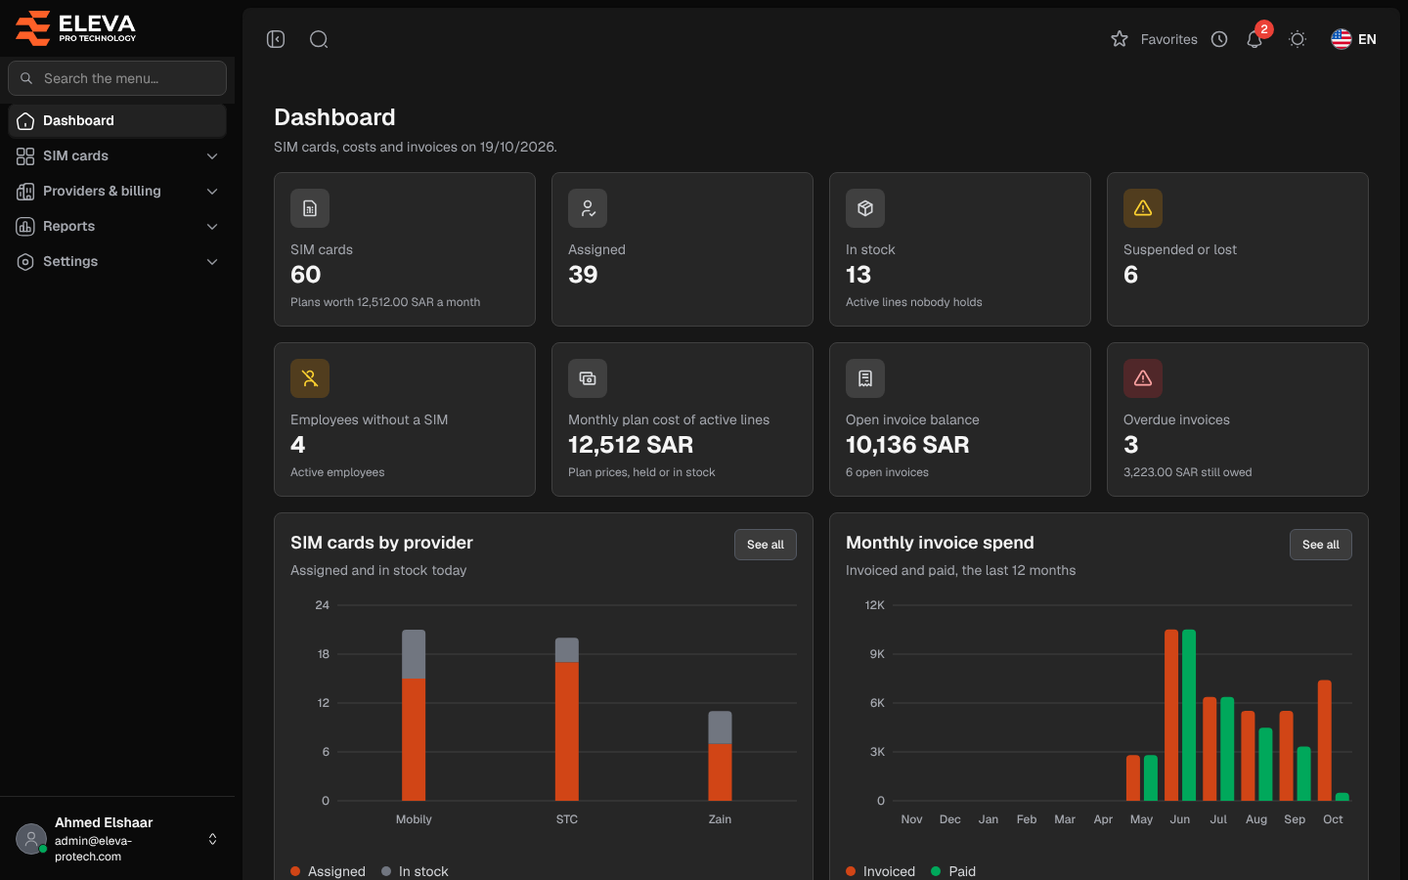The image size is (1408, 880).
Task: Click the Monthly plan cost icon
Action: pos(588,378)
